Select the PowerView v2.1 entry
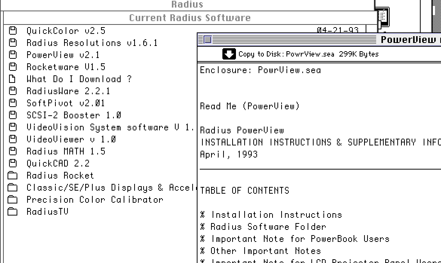Image resolution: width=441 pixels, height=263 pixels. coord(63,55)
